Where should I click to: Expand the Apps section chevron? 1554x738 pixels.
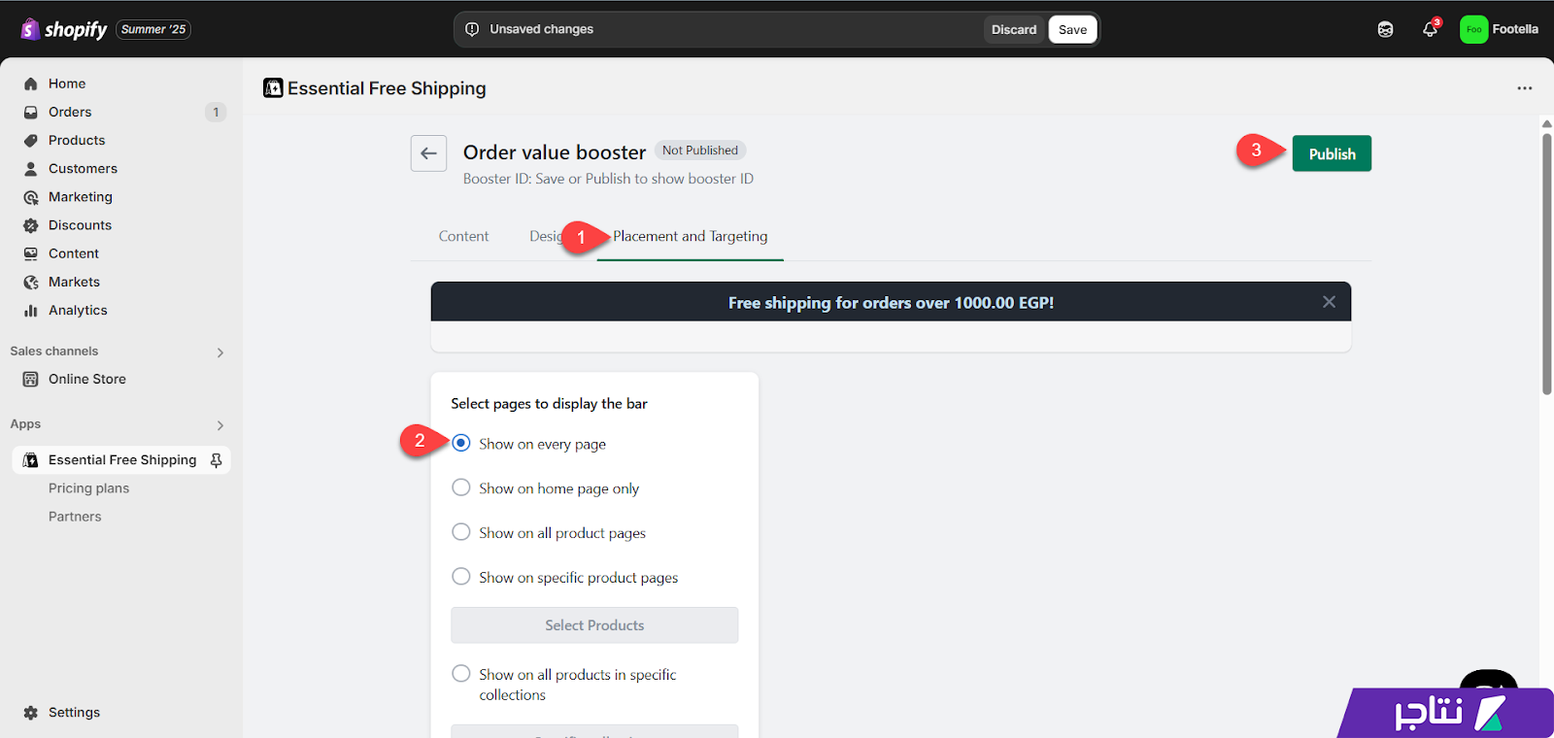220,425
